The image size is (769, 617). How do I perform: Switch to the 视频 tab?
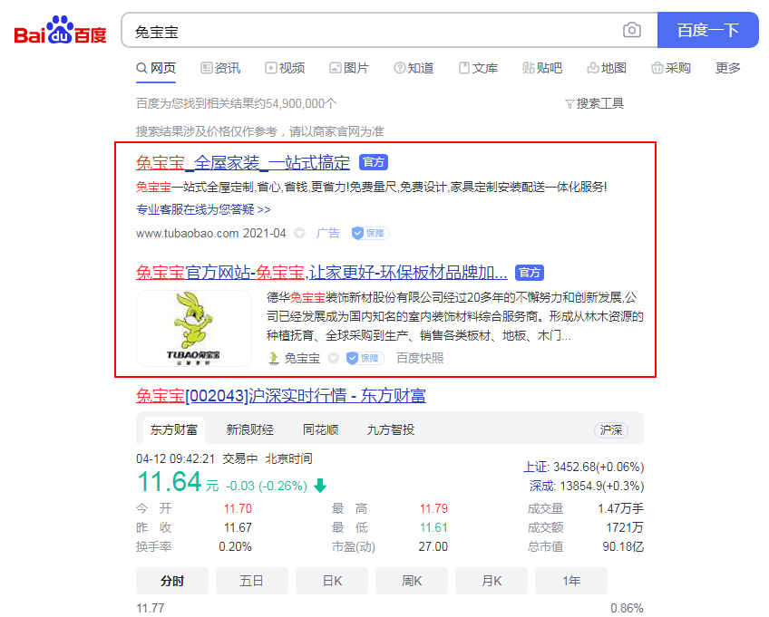[285, 68]
